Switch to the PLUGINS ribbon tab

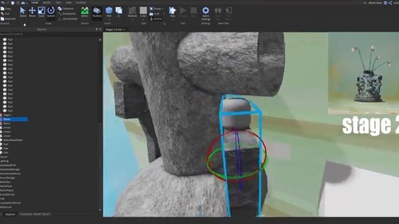point(80,2)
